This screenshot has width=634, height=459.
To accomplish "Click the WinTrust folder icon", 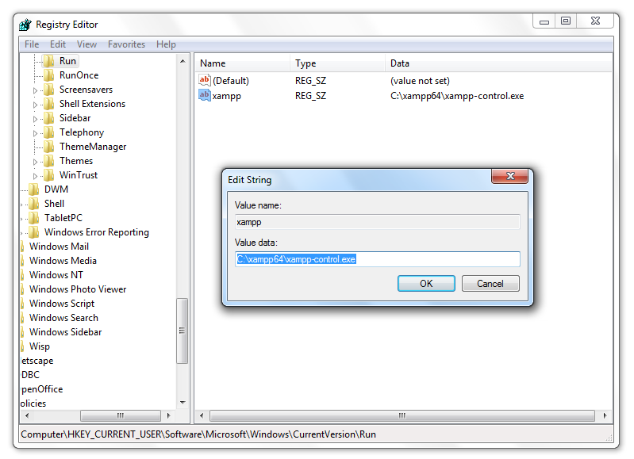I will 48,175.
